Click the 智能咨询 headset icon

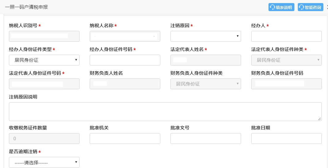click(x=301, y=7)
